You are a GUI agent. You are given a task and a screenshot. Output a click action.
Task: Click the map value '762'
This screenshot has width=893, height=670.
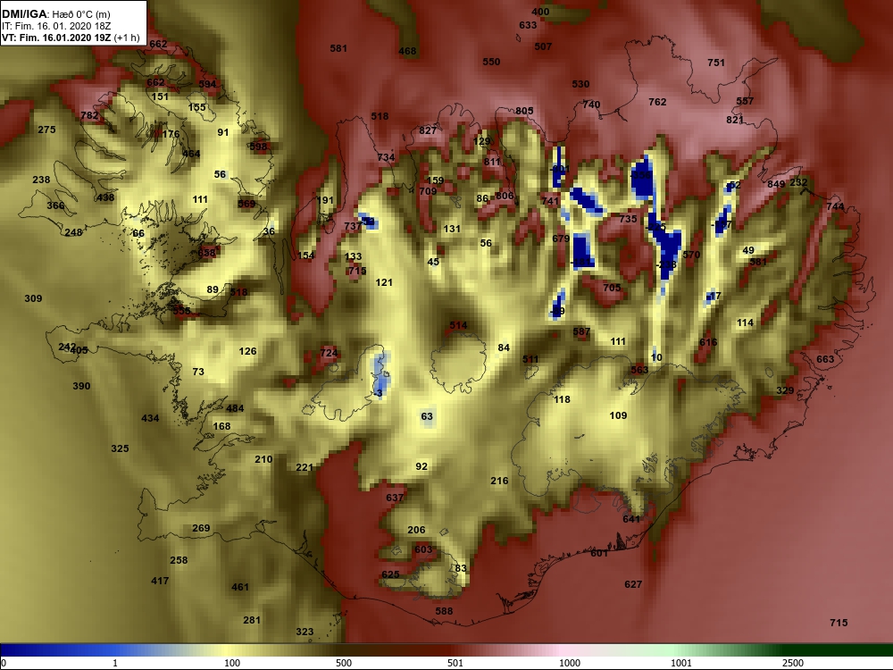657,102
